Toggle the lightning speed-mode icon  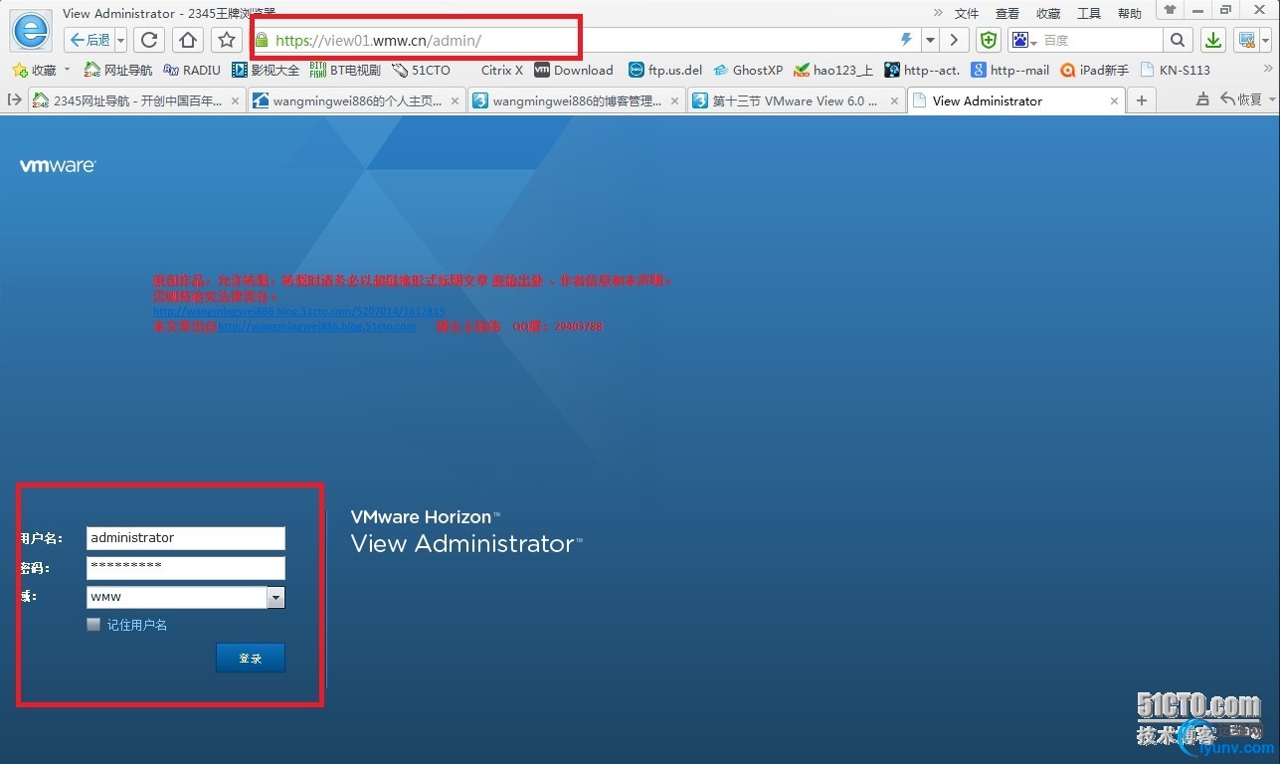906,40
